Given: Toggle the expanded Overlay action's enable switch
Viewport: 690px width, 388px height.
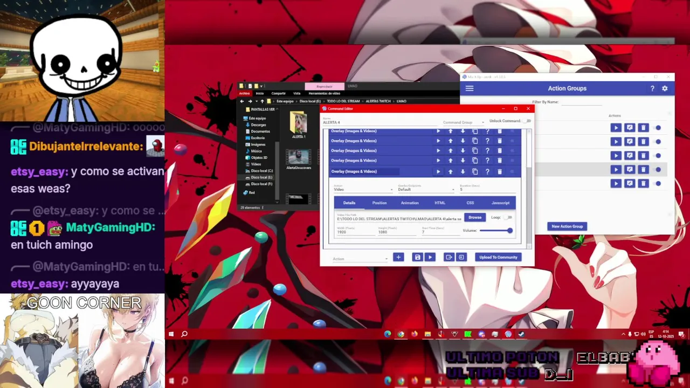Looking at the screenshot, I should click(512, 171).
